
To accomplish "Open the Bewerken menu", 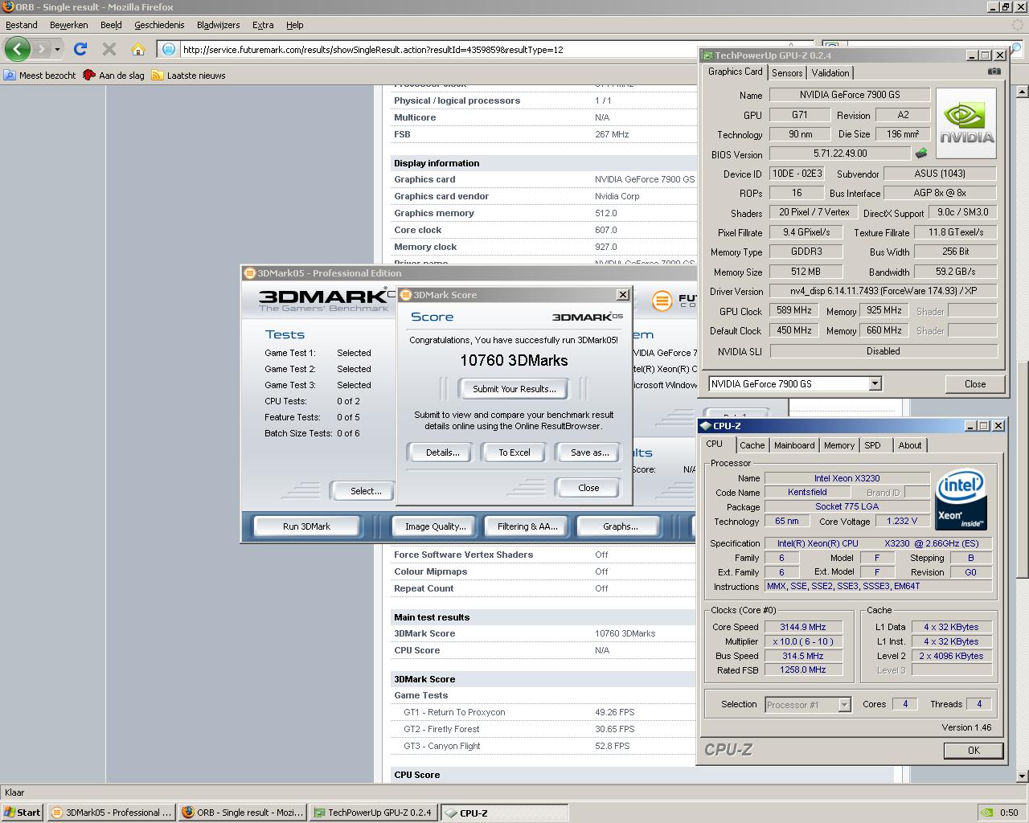I will pyautogui.click(x=69, y=25).
